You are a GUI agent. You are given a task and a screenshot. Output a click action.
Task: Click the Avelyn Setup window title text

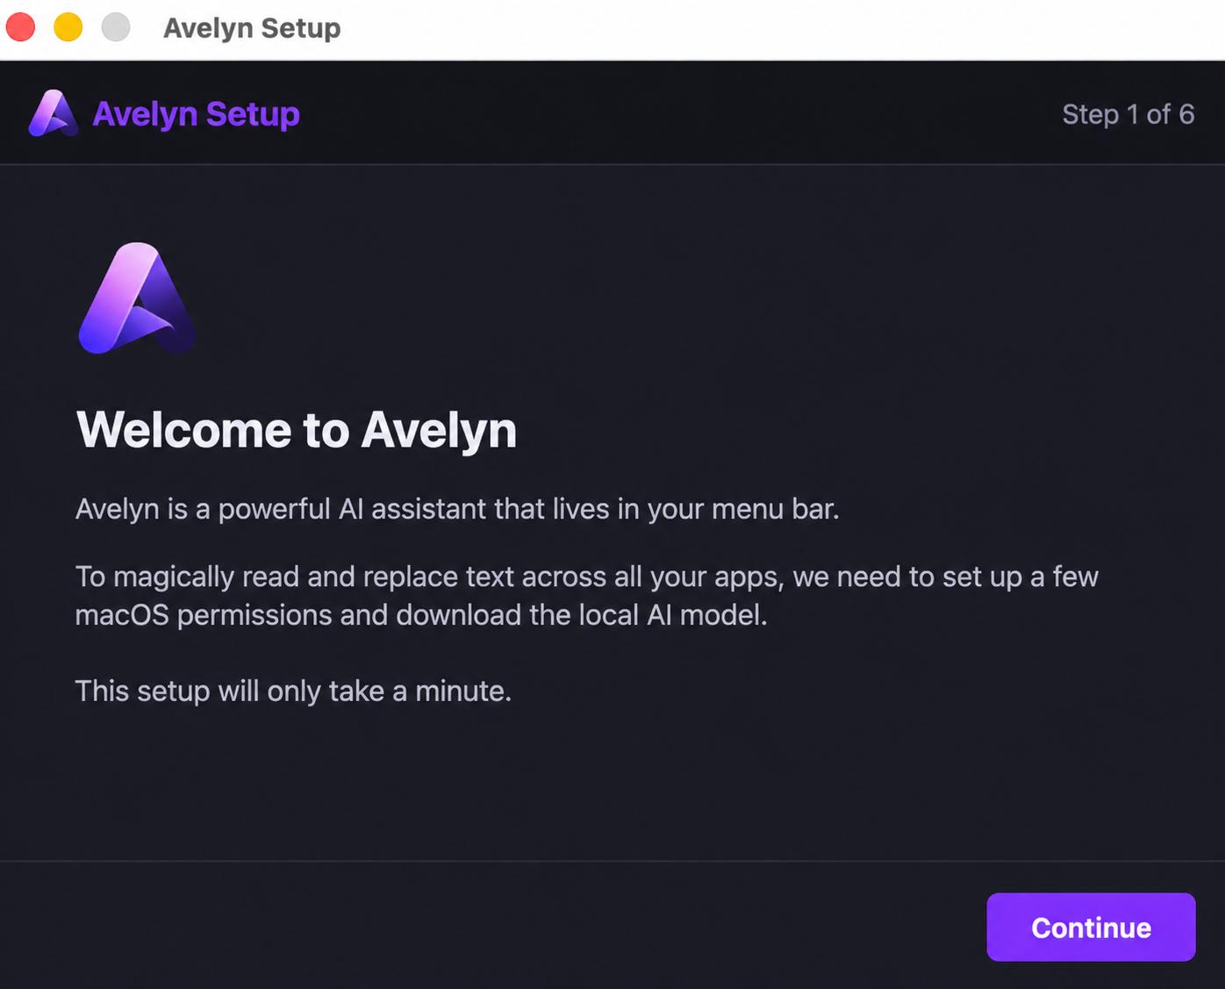tap(252, 28)
